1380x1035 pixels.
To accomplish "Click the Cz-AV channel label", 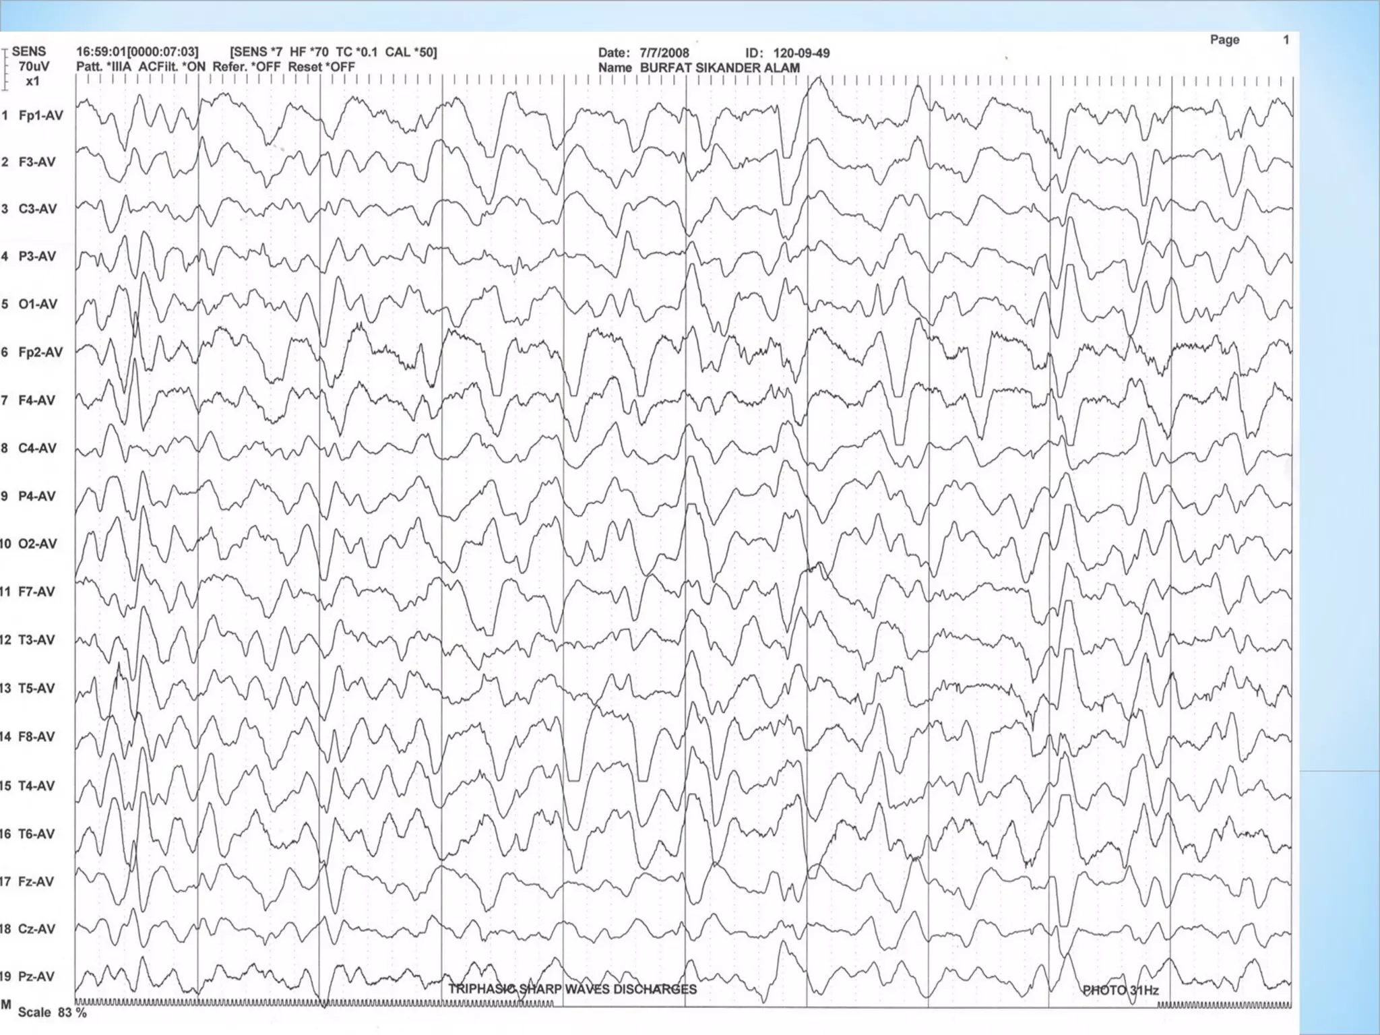I will (36, 929).
